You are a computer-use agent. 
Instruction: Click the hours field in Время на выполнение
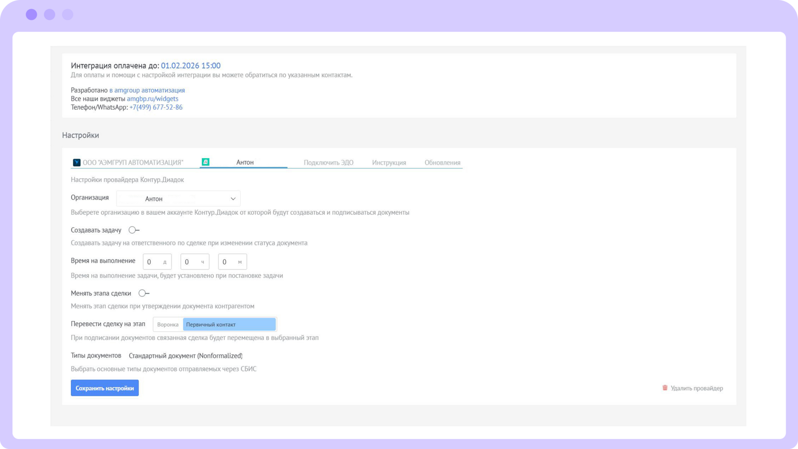195,262
